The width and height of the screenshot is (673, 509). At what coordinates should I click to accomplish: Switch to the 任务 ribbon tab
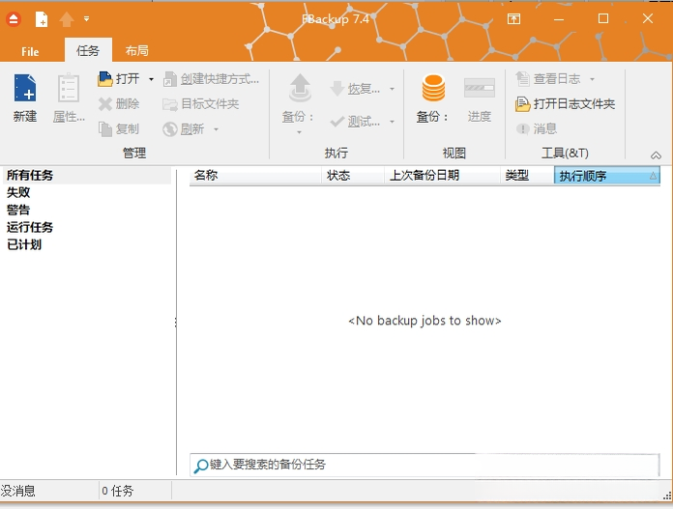click(x=88, y=51)
